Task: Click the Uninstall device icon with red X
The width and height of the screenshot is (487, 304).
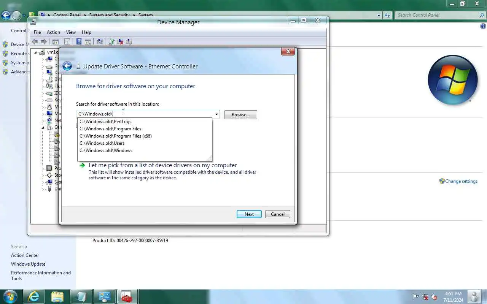Action: [x=120, y=42]
